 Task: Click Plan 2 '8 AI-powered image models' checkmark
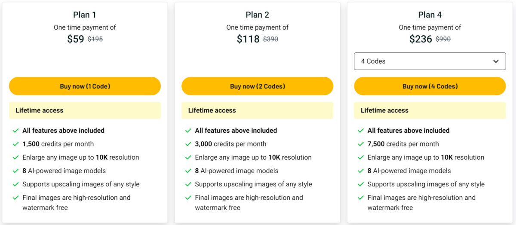click(188, 171)
